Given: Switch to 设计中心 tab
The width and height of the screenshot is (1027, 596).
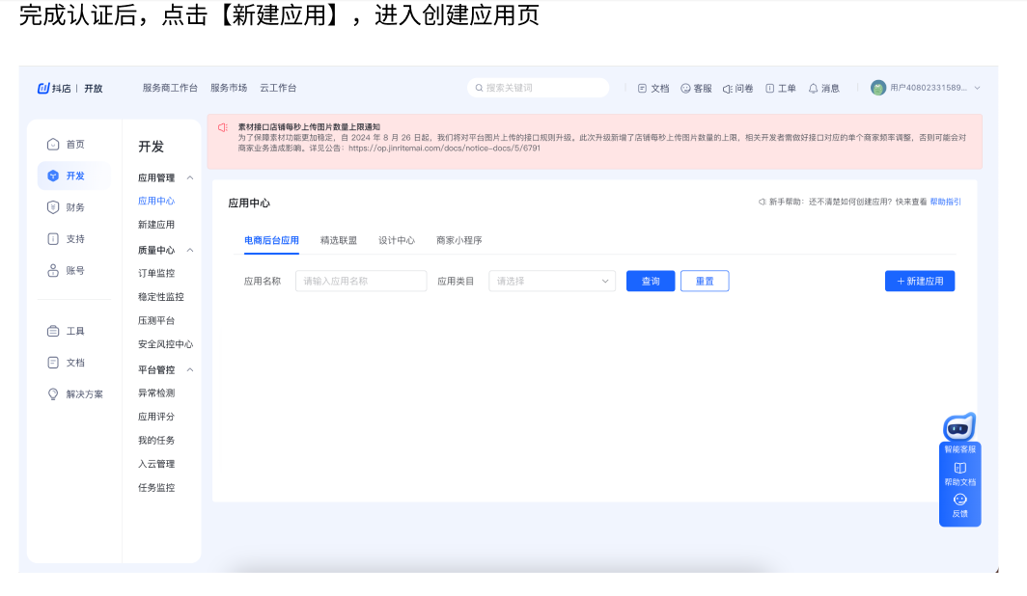Looking at the screenshot, I should coord(397,240).
